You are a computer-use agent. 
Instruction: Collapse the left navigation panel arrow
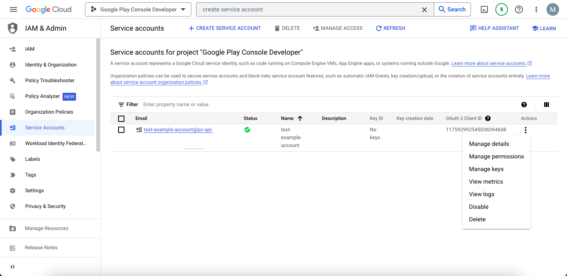pyautogui.click(x=12, y=267)
